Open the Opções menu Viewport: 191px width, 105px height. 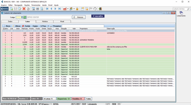pos(27,5)
